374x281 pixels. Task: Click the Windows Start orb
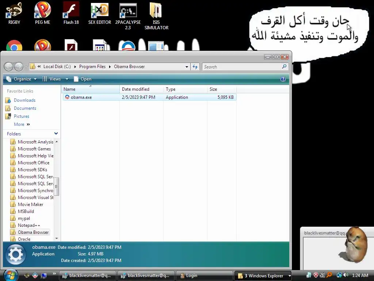tap(11, 275)
